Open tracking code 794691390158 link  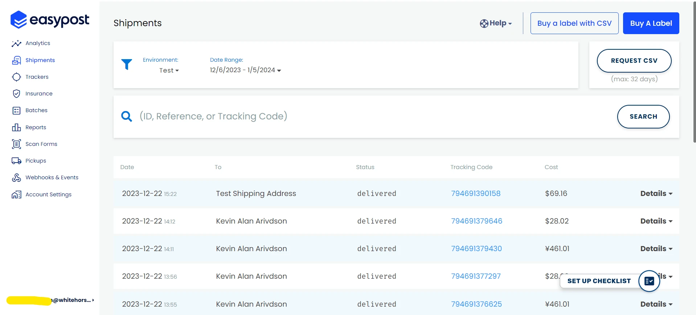[x=476, y=193]
